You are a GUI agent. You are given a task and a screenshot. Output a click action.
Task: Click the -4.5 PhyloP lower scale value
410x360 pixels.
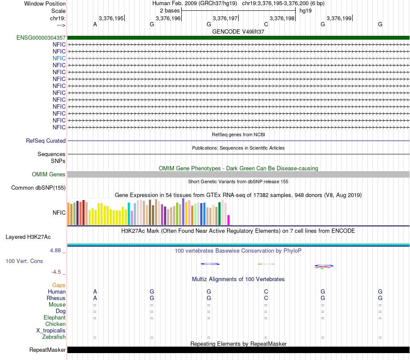click(56, 272)
